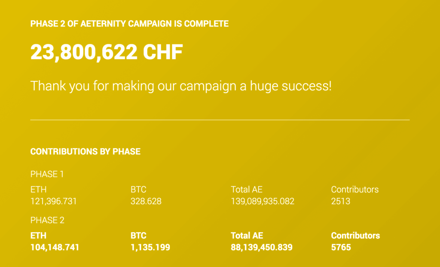Click the 'Contributions by Phase' heading
The width and height of the screenshot is (440, 267).
pyautogui.click(x=85, y=151)
